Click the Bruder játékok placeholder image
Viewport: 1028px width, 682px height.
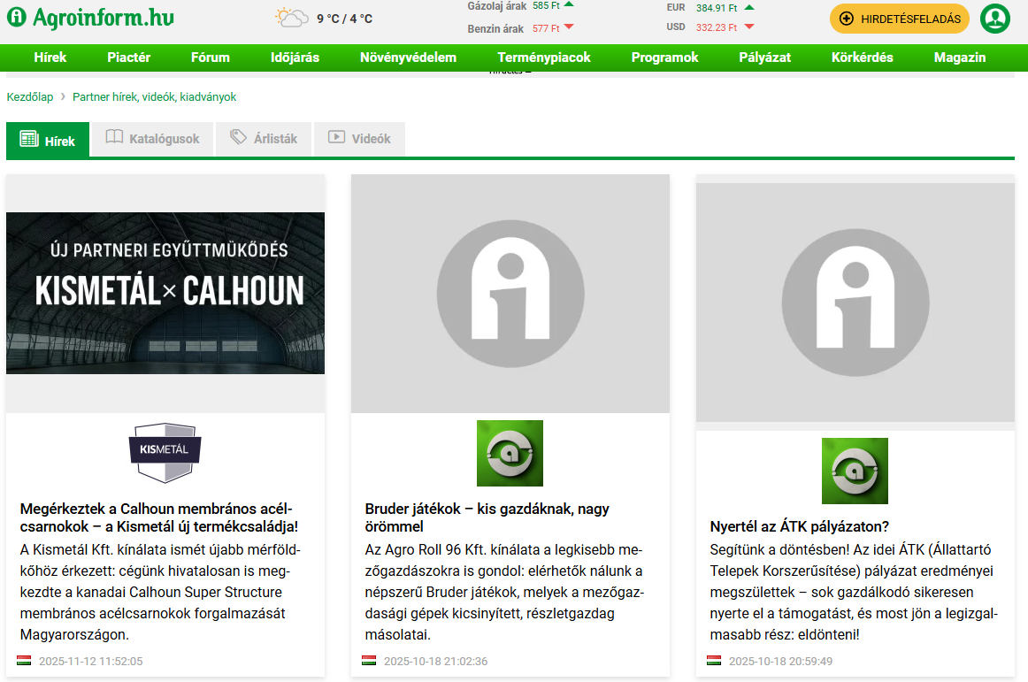(x=510, y=294)
